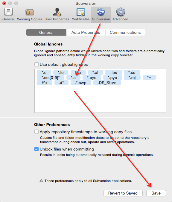Open the Certificates preferences pane
Screen dimensions: 172x202
(80, 14)
